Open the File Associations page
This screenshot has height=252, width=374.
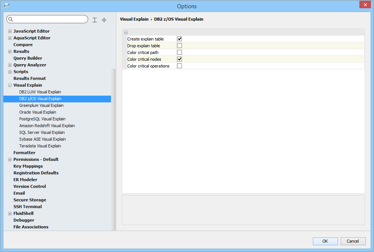coord(31,227)
